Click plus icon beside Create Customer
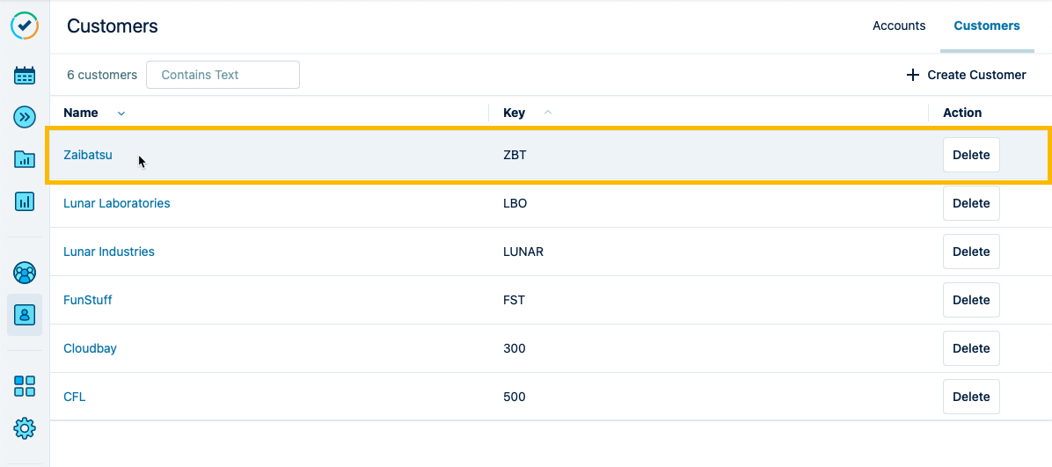Image resolution: width=1052 pixels, height=467 pixels. coord(913,75)
